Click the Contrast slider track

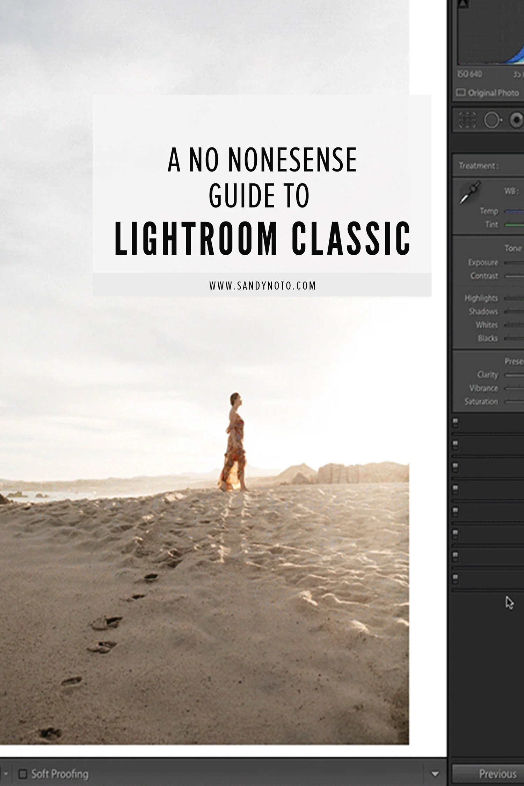(x=514, y=276)
